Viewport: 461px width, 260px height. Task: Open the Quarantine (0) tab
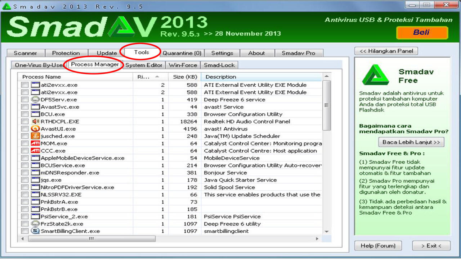pyautogui.click(x=182, y=53)
